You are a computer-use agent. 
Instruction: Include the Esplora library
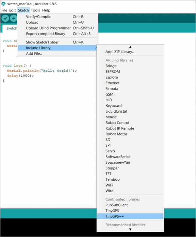130,77
